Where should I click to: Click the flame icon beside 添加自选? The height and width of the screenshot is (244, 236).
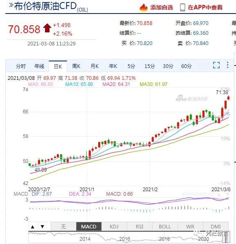click(x=143, y=7)
